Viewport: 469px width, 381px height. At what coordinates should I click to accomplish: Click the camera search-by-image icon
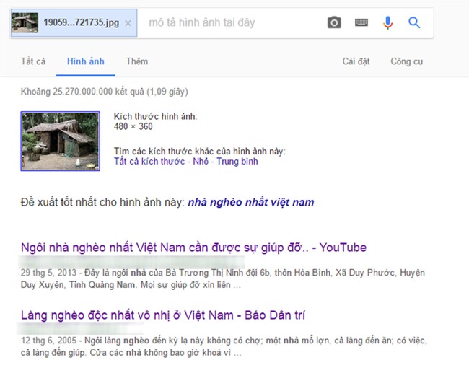click(x=333, y=23)
